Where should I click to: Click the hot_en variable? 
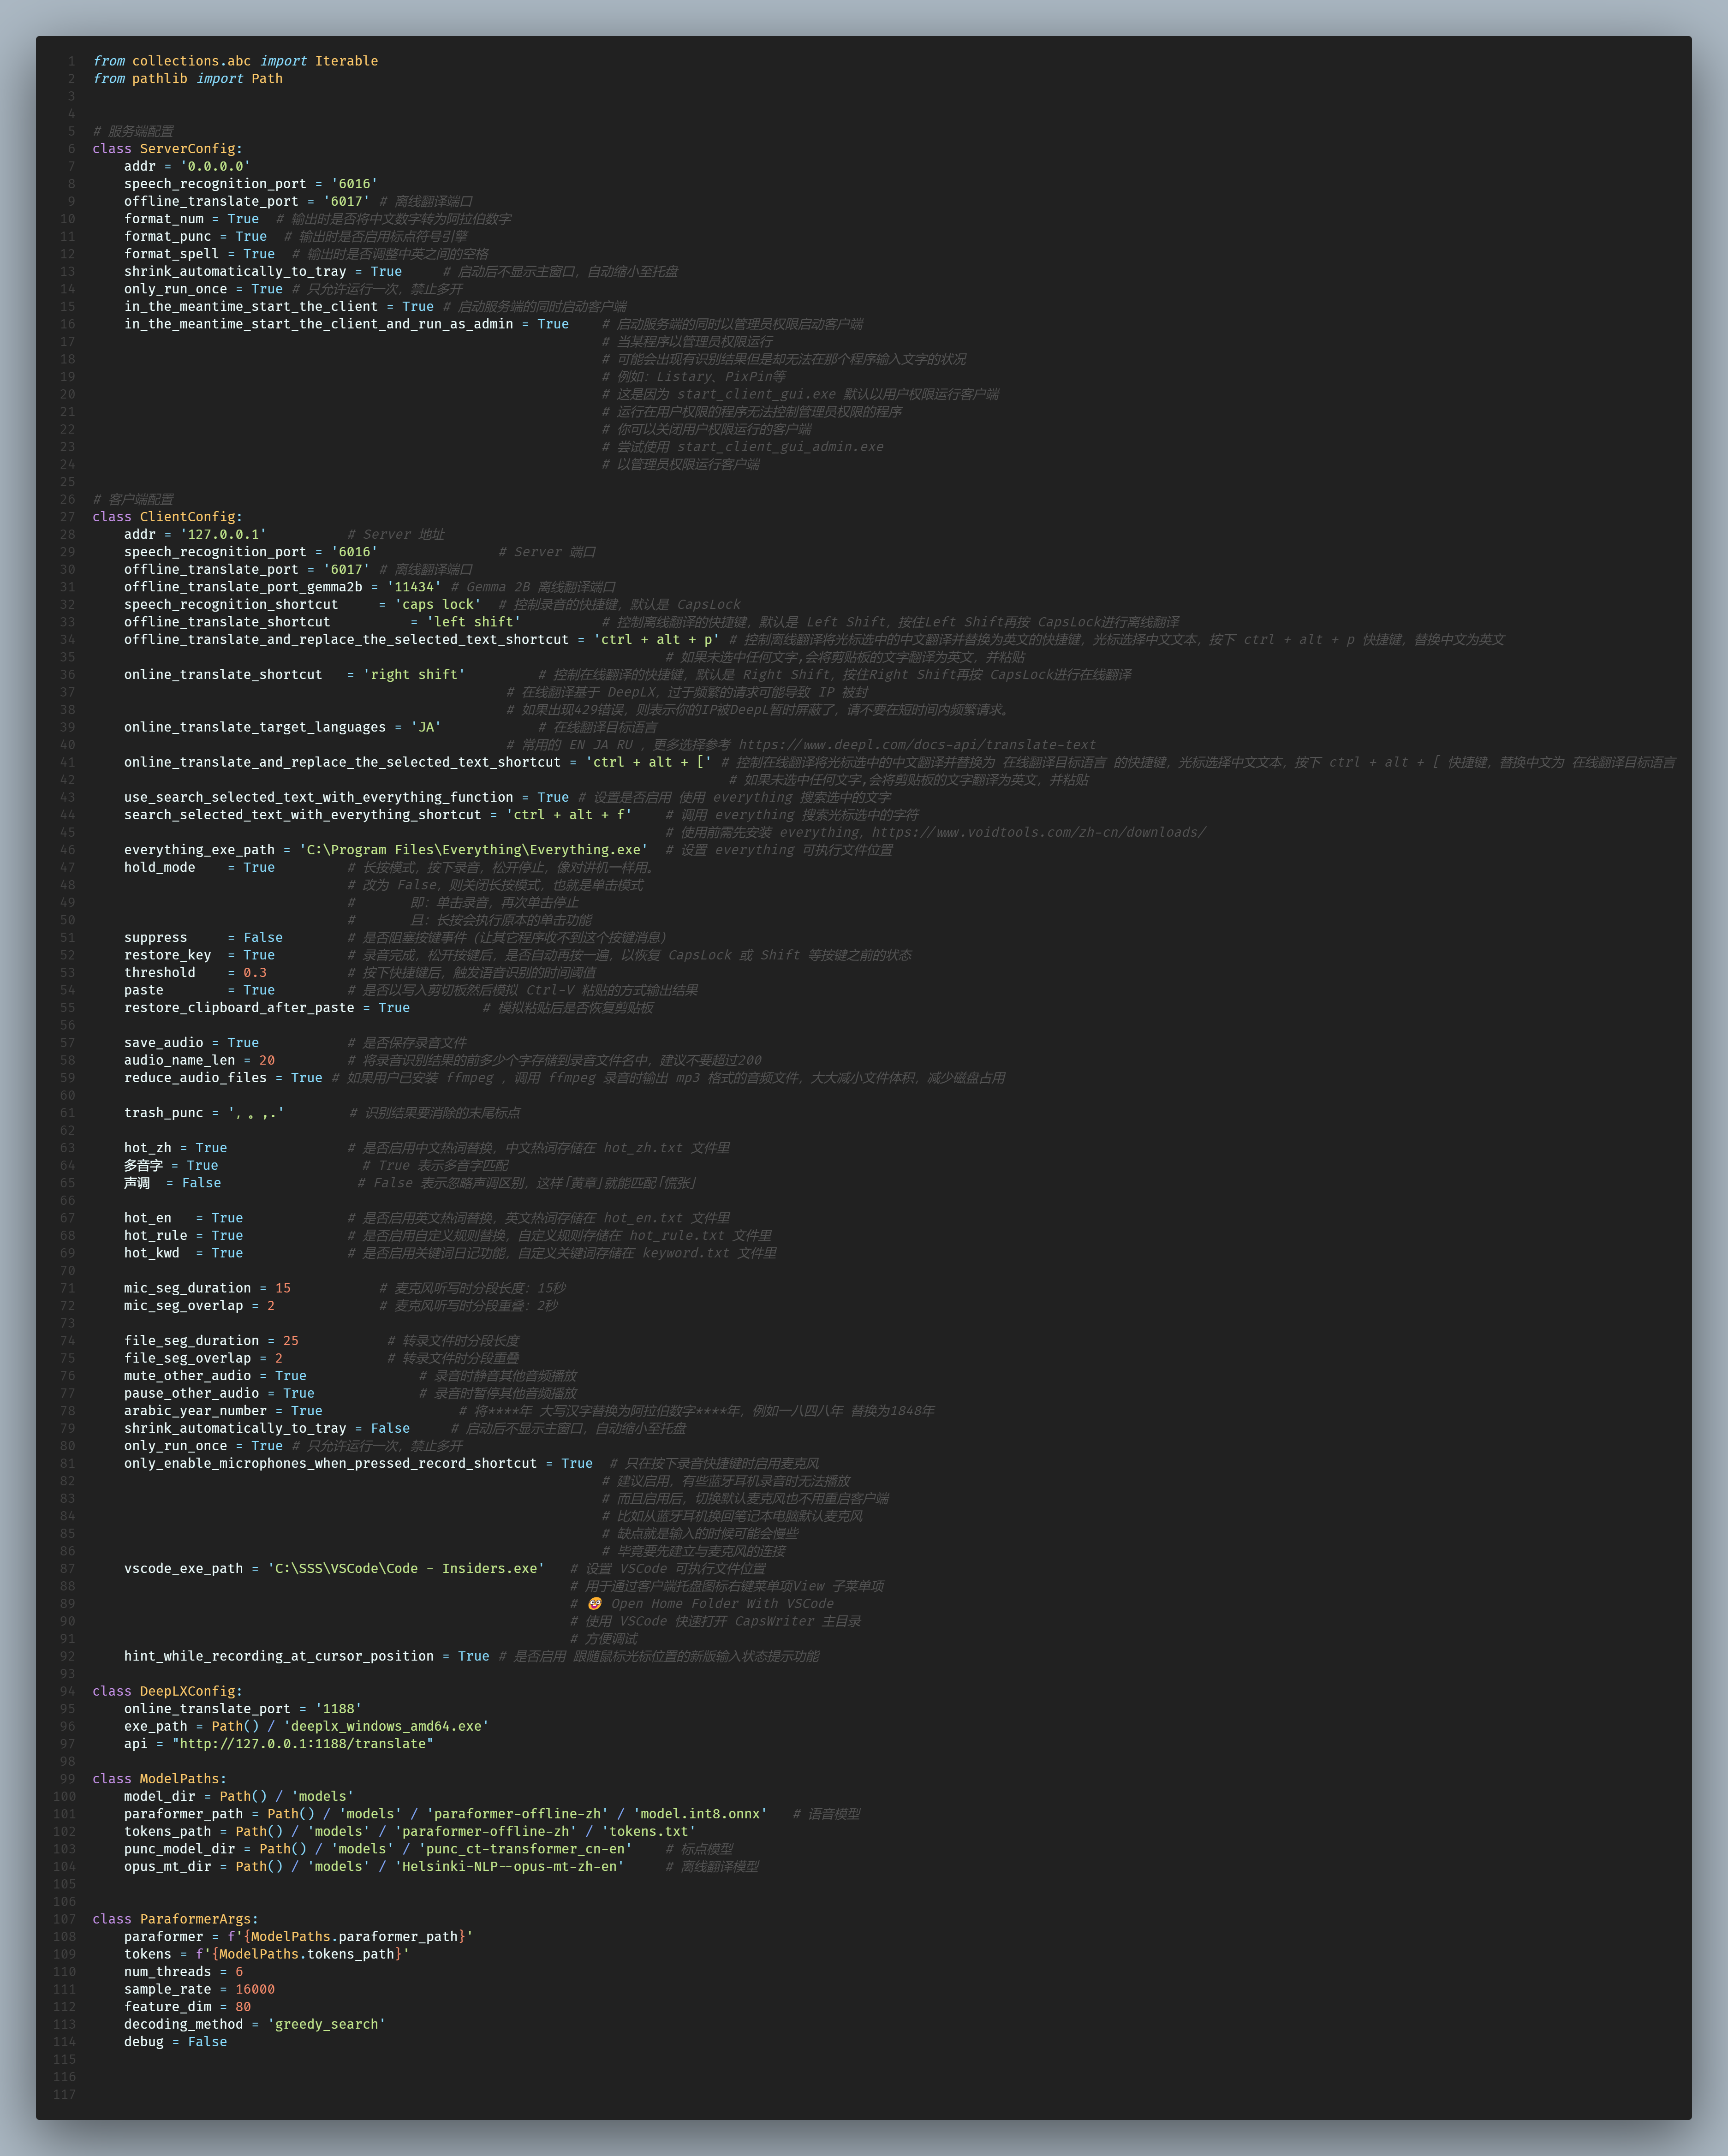[x=148, y=1218]
